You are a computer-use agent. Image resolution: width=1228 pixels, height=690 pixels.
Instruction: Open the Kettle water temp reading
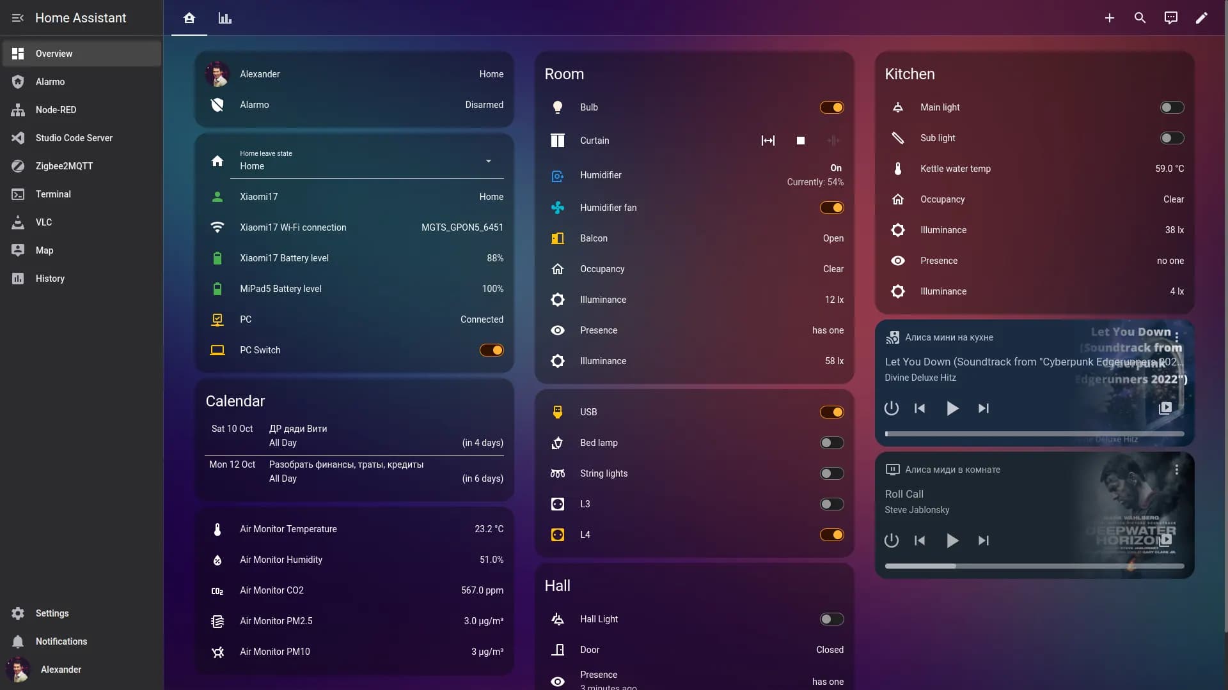point(1034,169)
